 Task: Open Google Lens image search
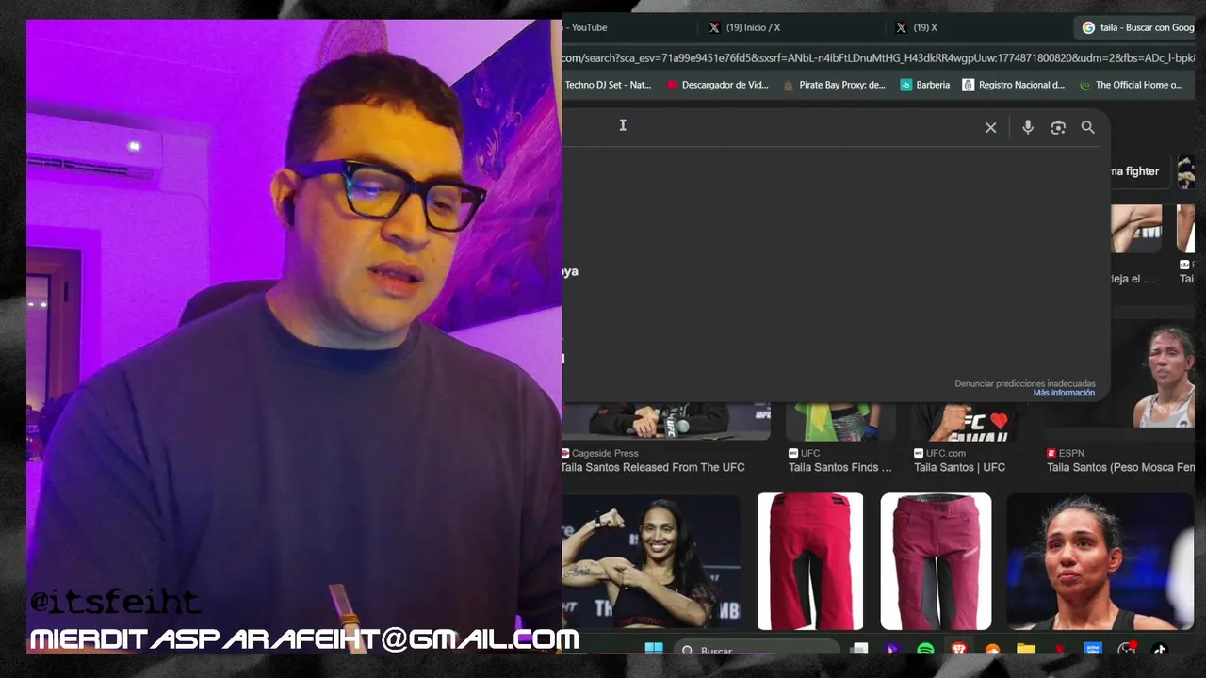tap(1058, 127)
